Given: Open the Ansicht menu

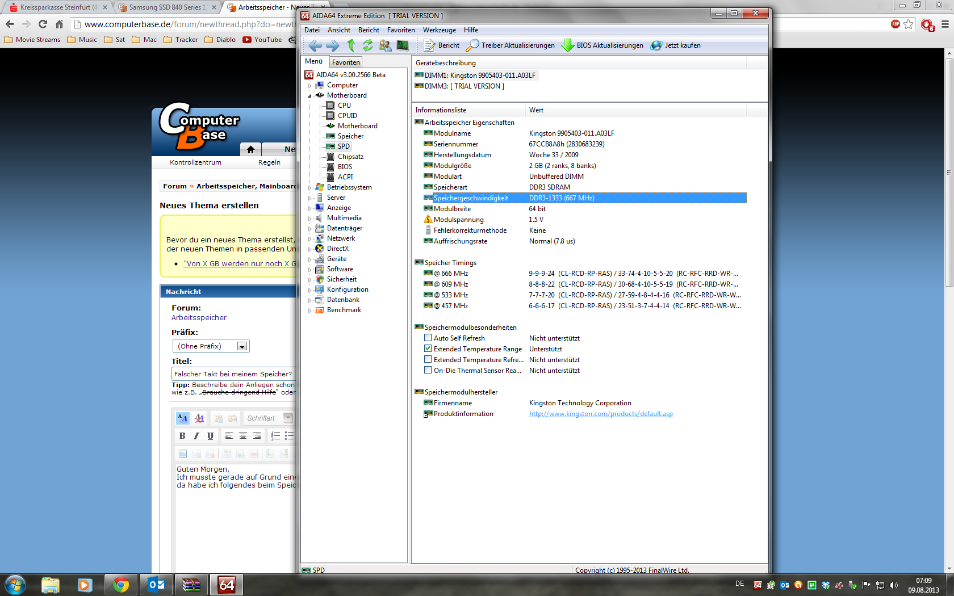Looking at the screenshot, I should [339, 30].
